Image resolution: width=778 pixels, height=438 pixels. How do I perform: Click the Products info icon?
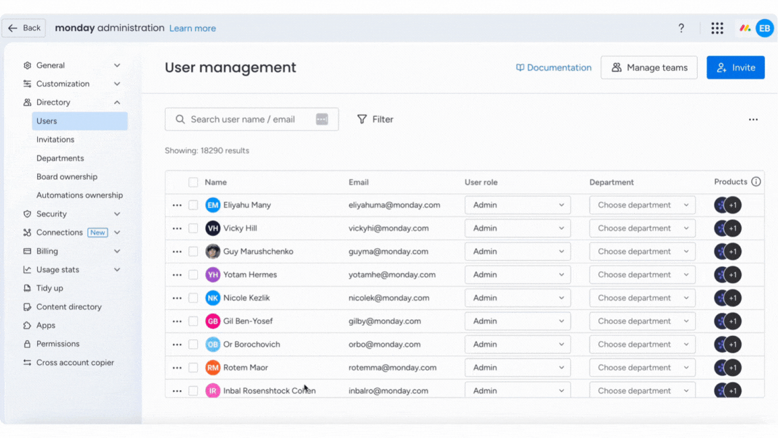point(756,182)
